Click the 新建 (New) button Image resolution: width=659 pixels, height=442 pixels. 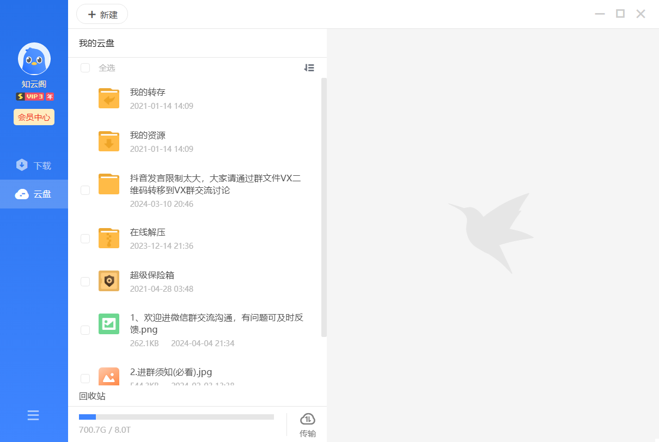coord(102,14)
